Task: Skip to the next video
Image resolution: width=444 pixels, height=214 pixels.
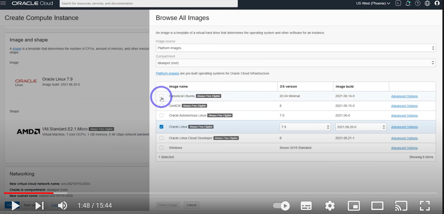Action: pyautogui.click(x=40, y=206)
